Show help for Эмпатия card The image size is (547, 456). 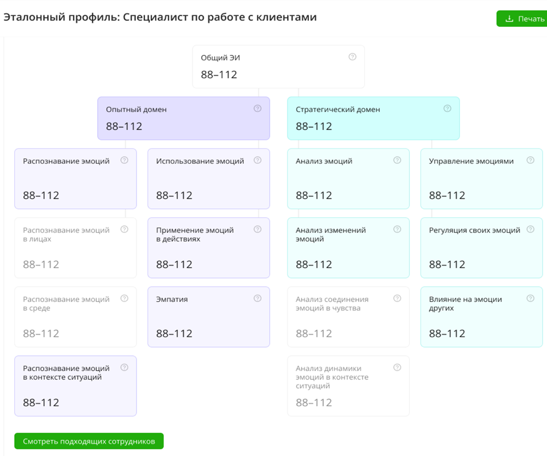click(258, 298)
